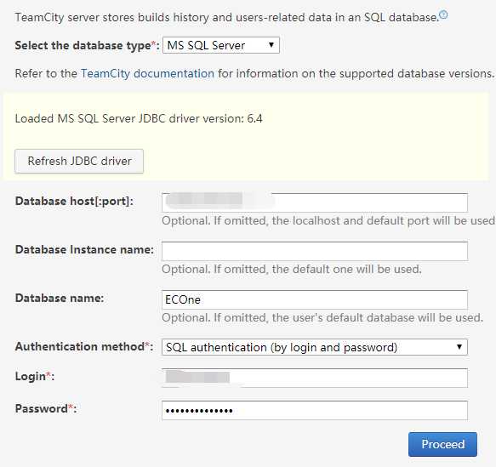Click the Refresh JDBC driver button
The image size is (496, 467).
(79, 161)
